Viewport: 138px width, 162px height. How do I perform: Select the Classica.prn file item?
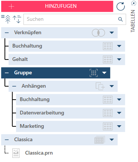coord(32,153)
